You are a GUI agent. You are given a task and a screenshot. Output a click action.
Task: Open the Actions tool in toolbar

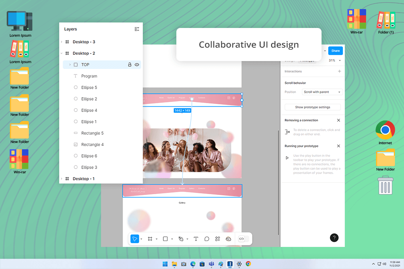228,239
